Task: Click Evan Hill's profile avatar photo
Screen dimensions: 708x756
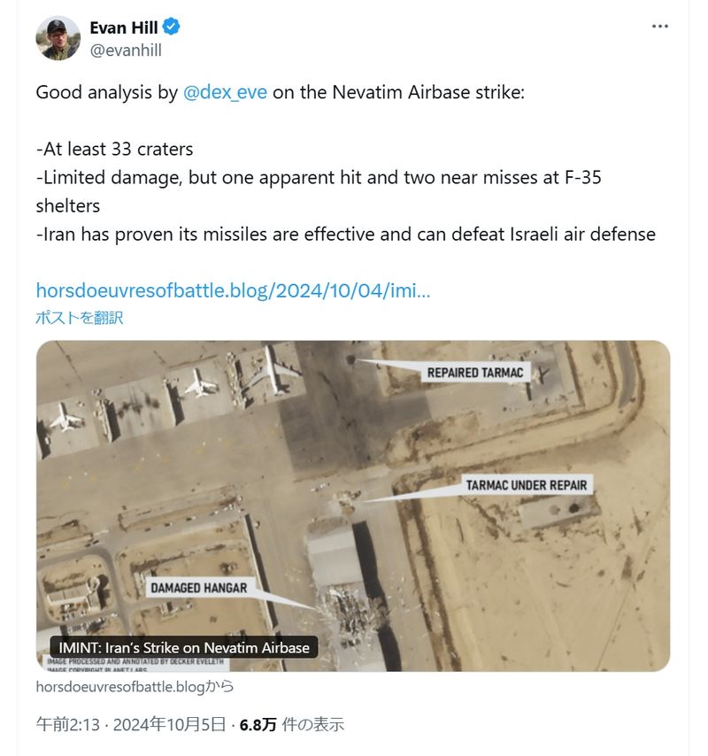Action: coord(58,38)
